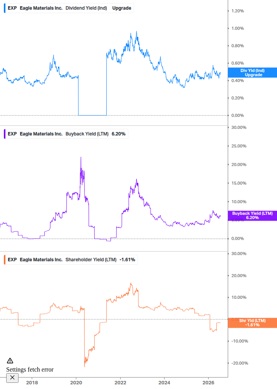Click the 1.20% tick on dividend yield axis
This screenshot has height=389, width=277.
(238, 11)
